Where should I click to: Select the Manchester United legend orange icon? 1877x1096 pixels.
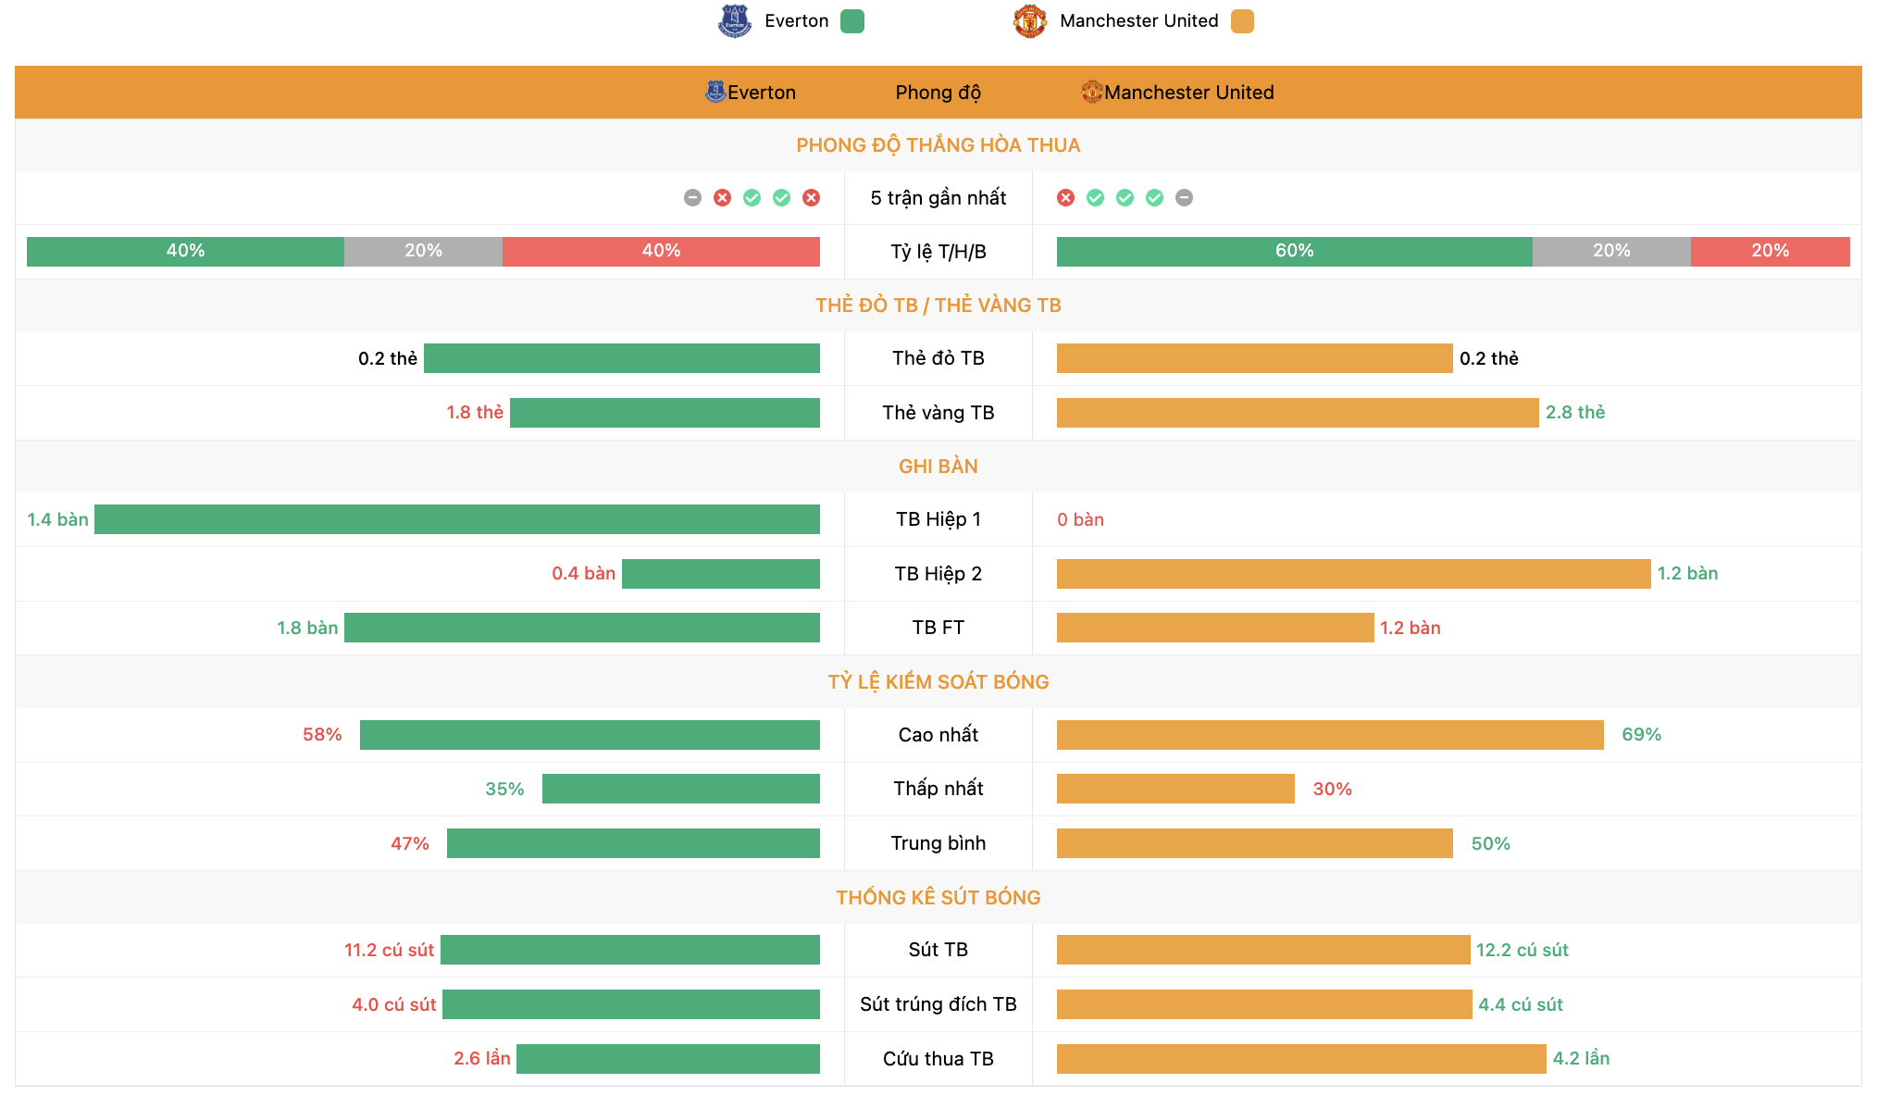1262,23
